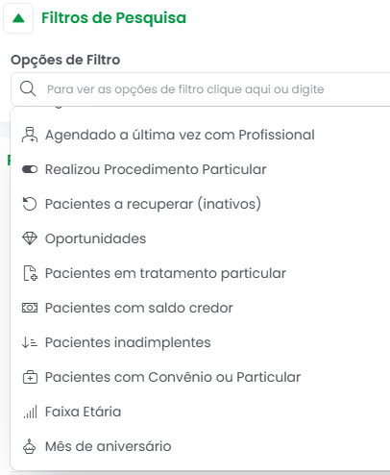Collapse the Filtros de Pesquisa section arrow
This screenshot has height=475, width=390.
18,18
